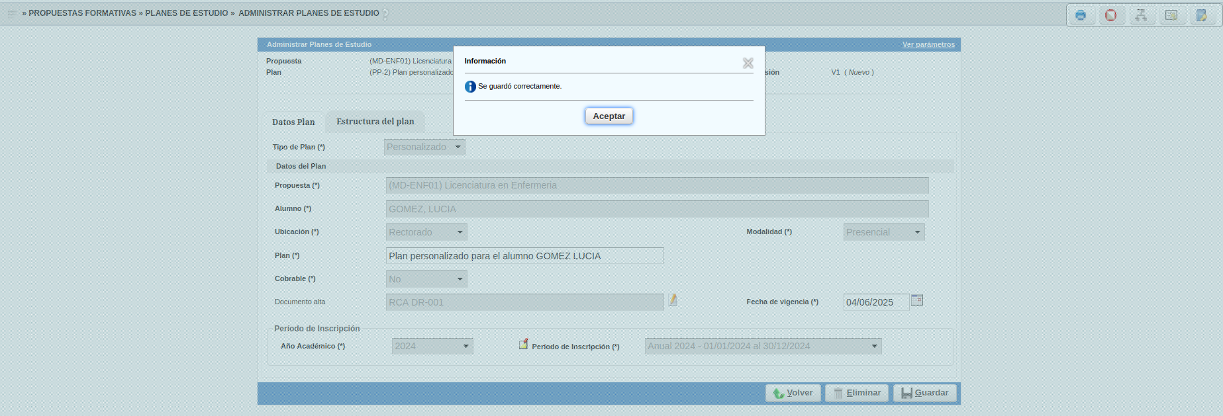The width and height of the screenshot is (1223, 416).
Task: Close the Información dialog with X
Action: tap(748, 63)
